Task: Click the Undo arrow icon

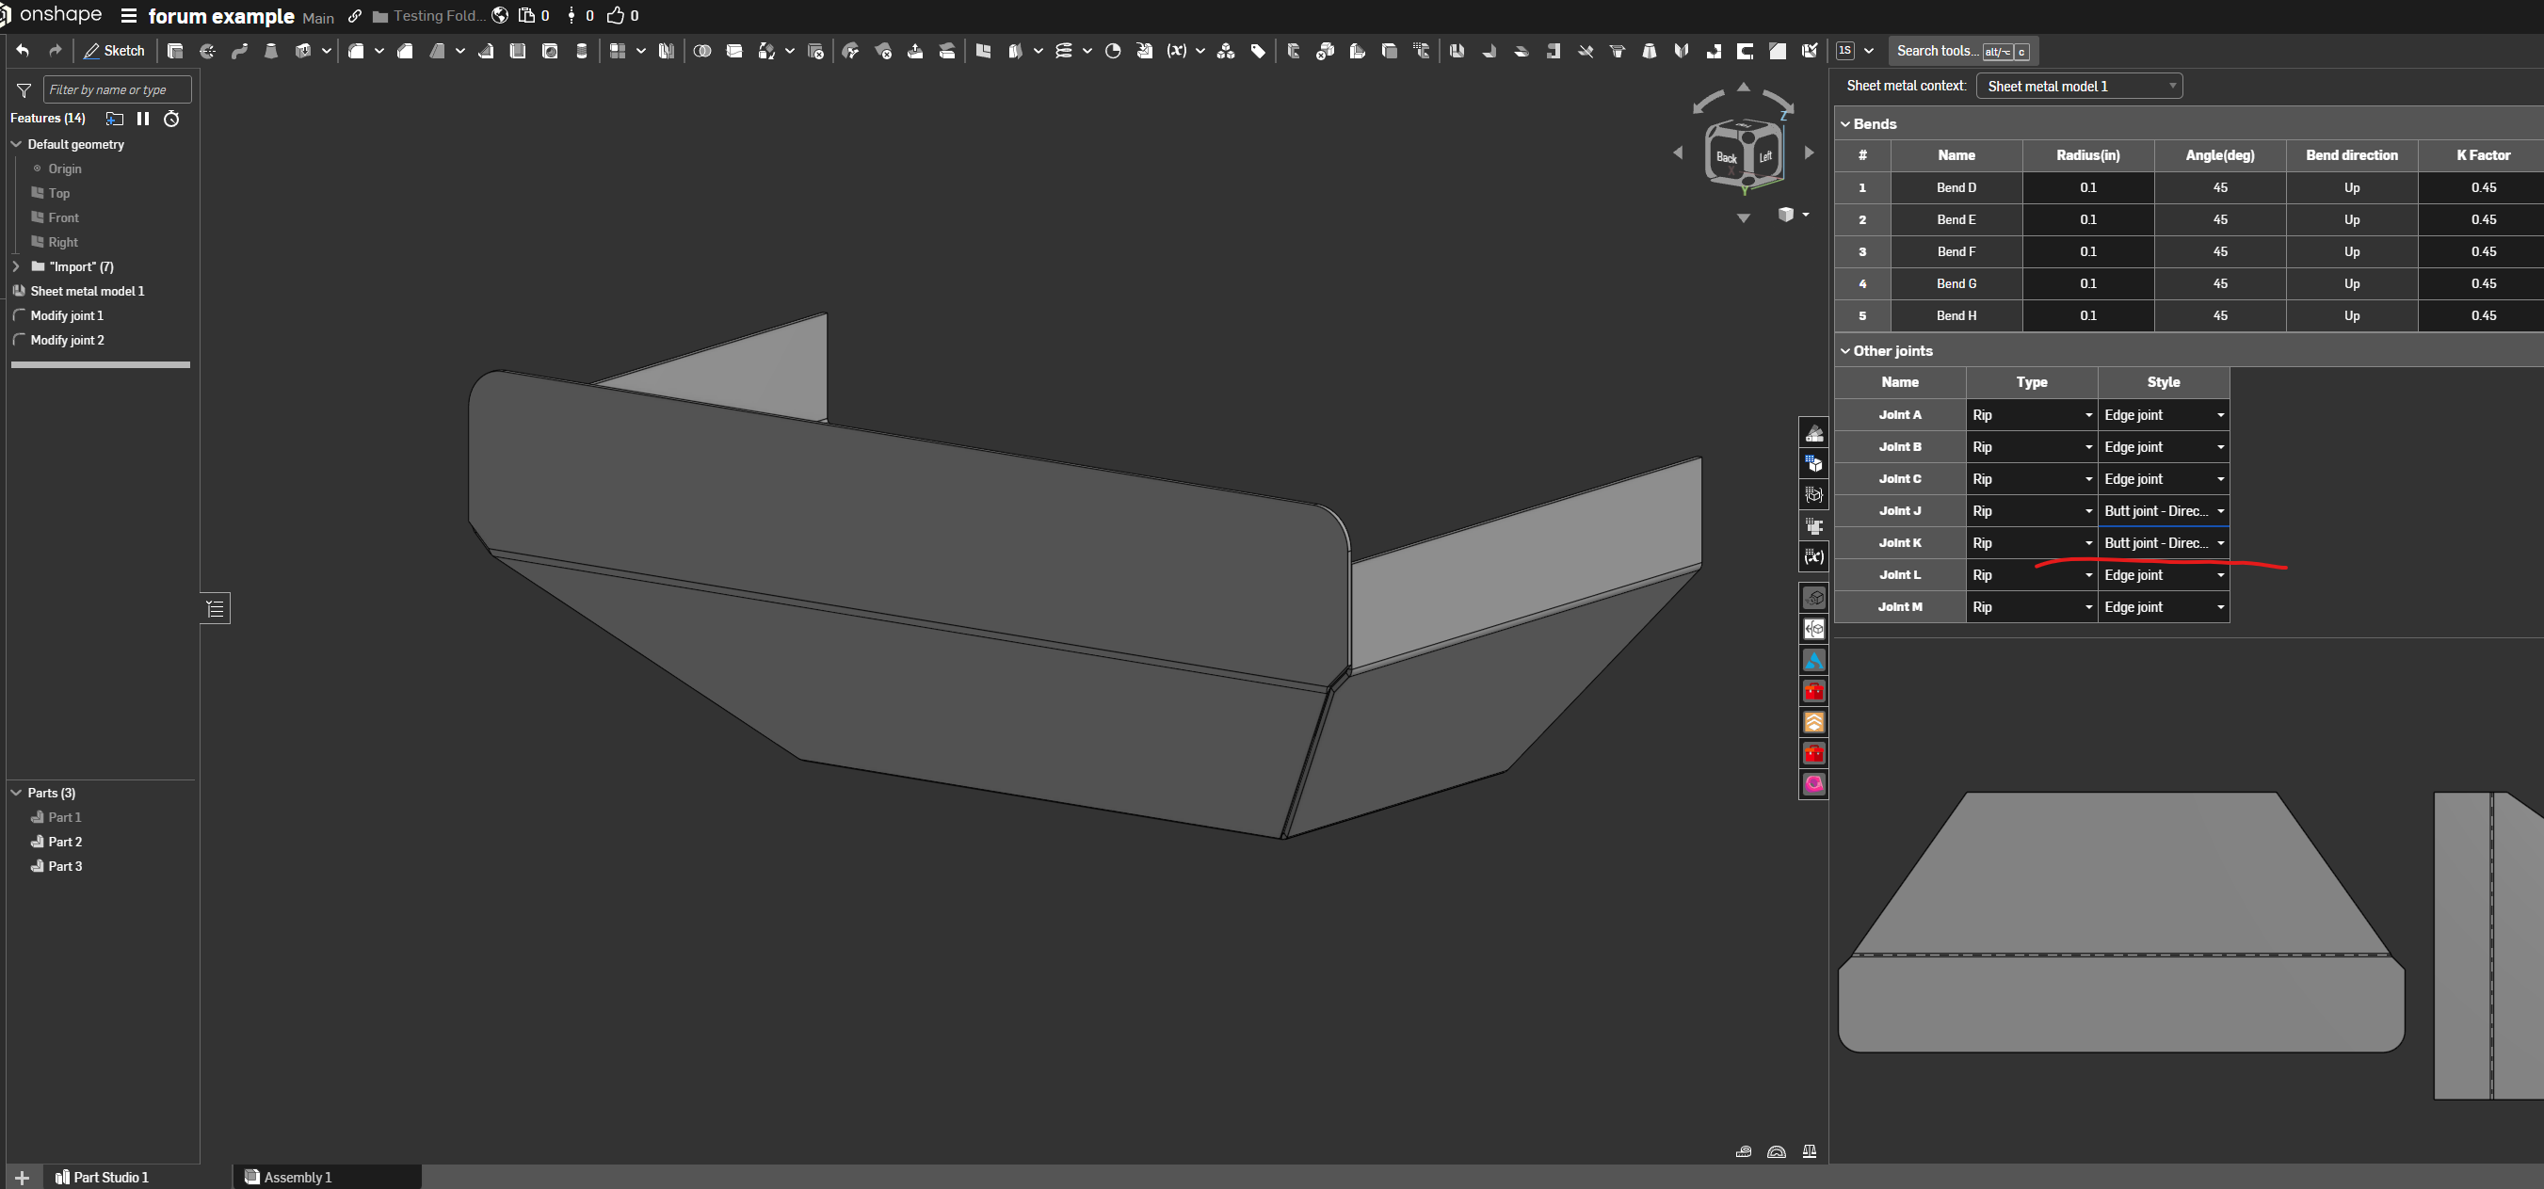Action: click(23, 50)
